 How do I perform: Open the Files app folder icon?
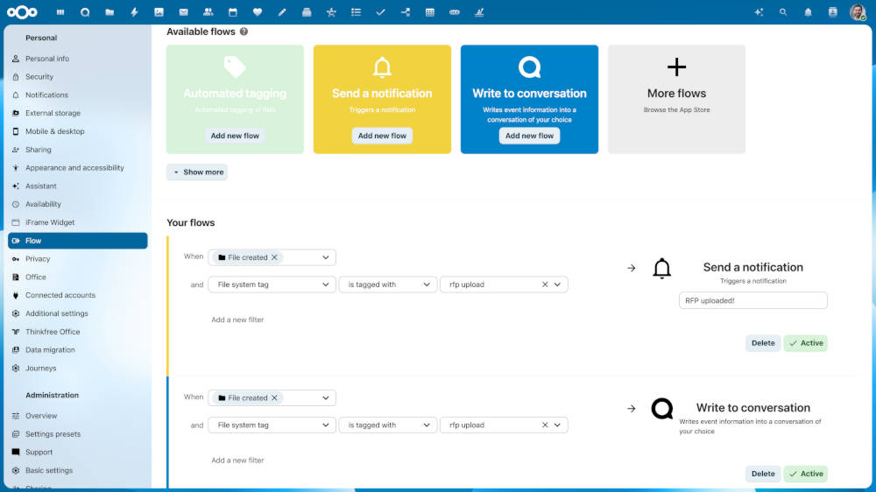pyautogui.click(x=109, y=12)
